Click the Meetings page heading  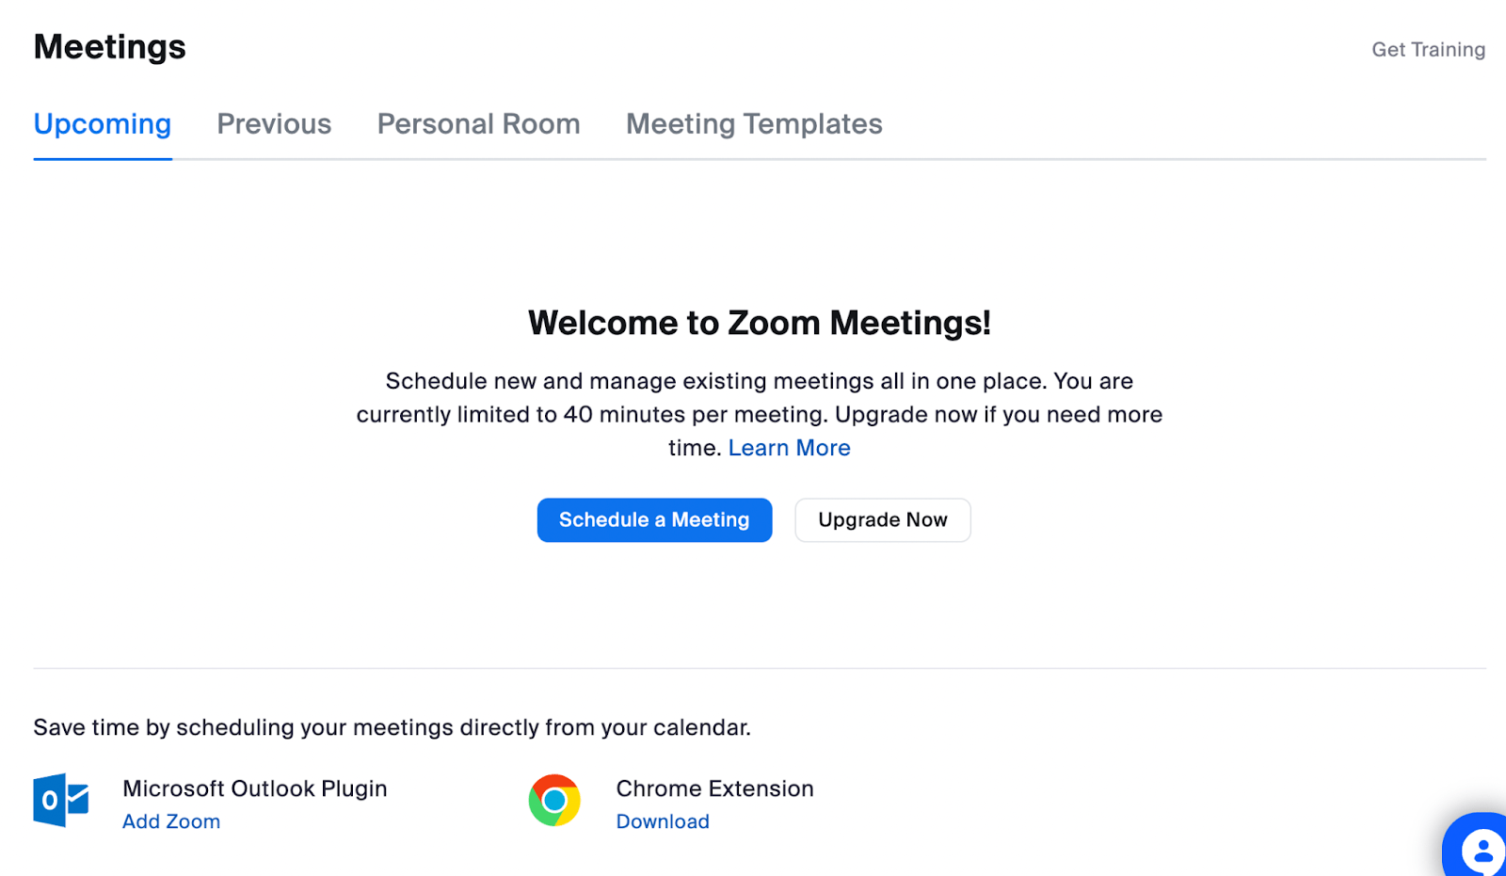point(109,46)
